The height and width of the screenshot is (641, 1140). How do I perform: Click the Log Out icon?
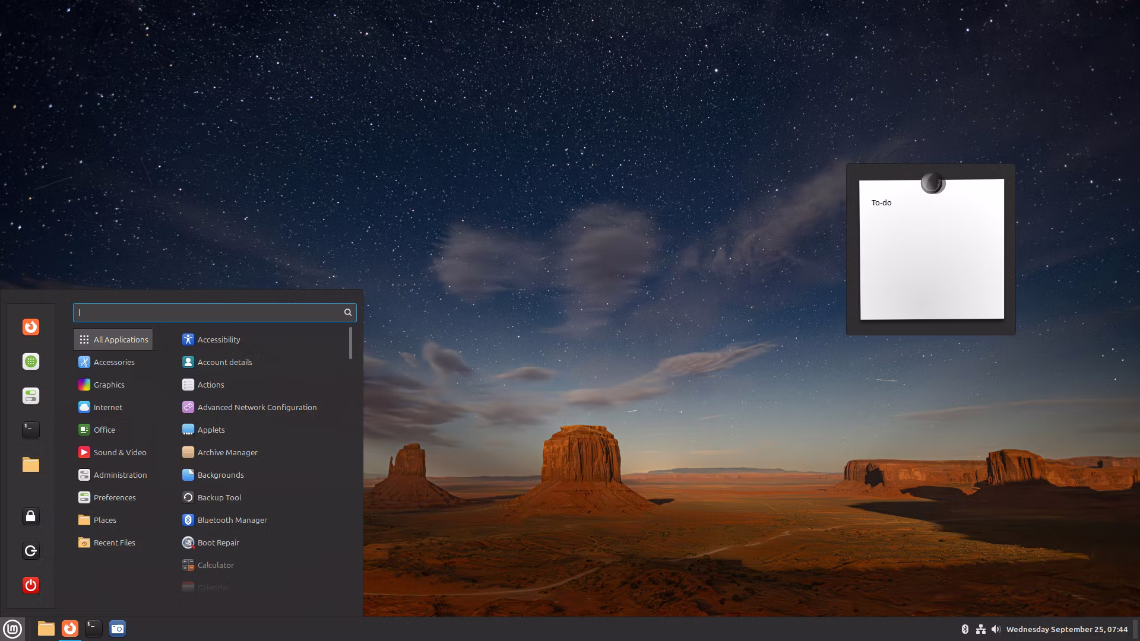(x=31, y=551)
